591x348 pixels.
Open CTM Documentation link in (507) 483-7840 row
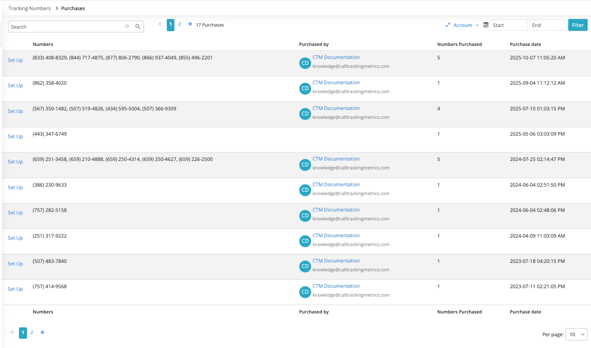(x=336, y=261)
